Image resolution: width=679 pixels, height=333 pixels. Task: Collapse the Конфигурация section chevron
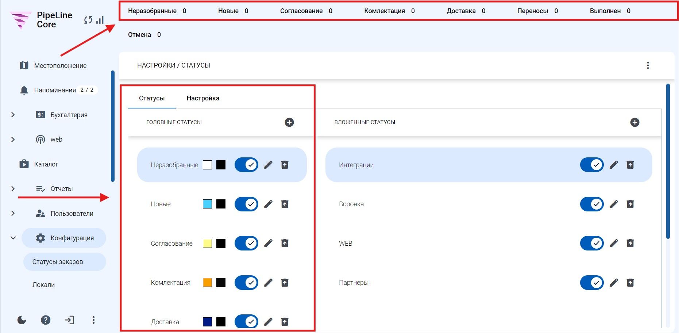(x=13, y=238)
